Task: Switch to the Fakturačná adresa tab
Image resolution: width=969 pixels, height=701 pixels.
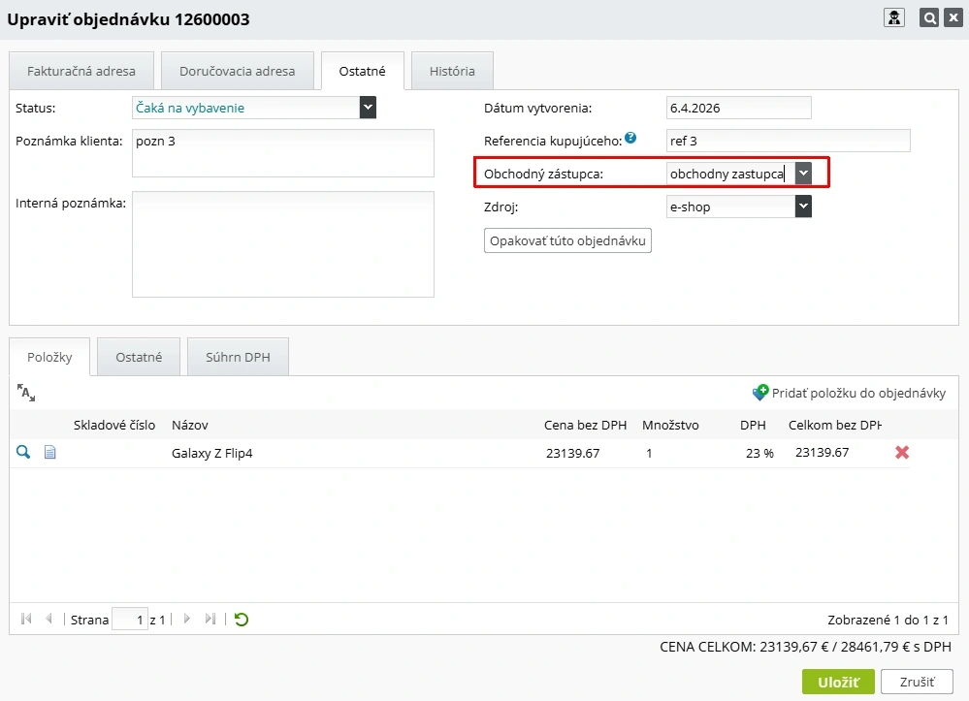Action: tap(81, 71)
